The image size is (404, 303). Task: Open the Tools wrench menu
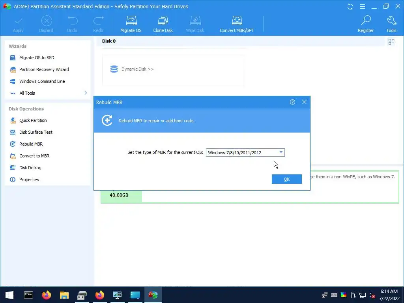[391, 24]
